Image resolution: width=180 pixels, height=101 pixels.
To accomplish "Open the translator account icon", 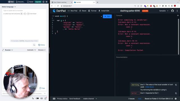I will (44, 2).
